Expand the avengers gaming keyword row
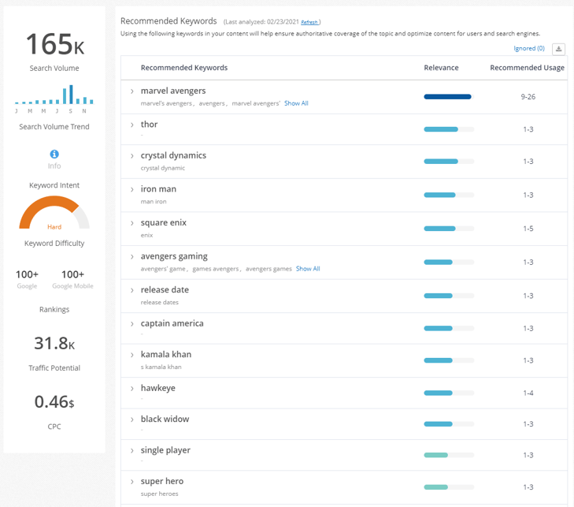Screen dimensions: 574x507 (132, 256)
